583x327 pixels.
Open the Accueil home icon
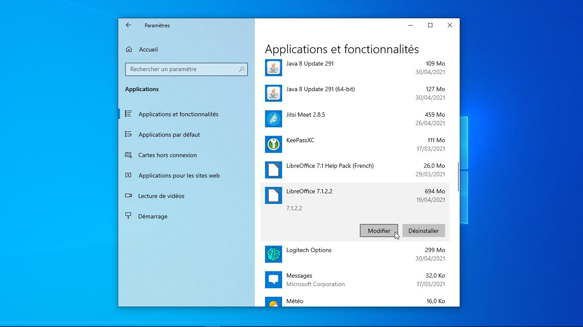[129, 49]
